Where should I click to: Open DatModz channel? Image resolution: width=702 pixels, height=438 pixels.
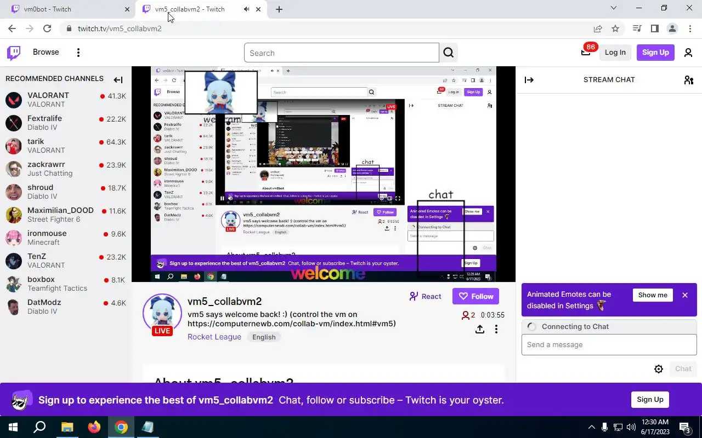click(66, 307)
